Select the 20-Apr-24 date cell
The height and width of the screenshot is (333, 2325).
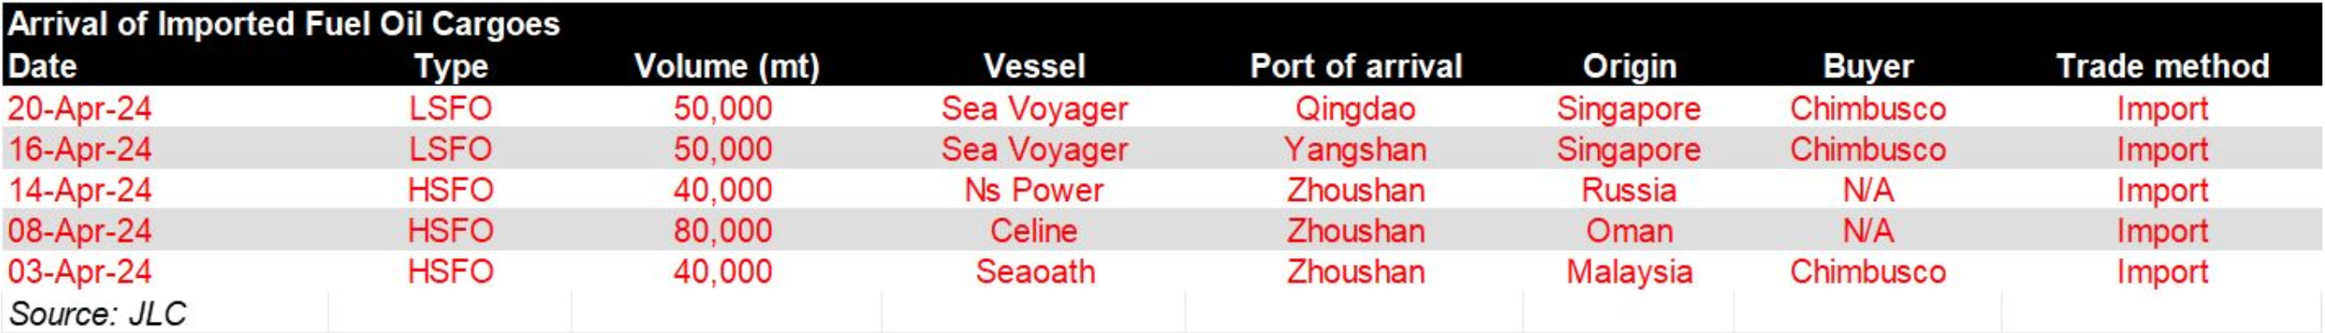click(80, 109)
